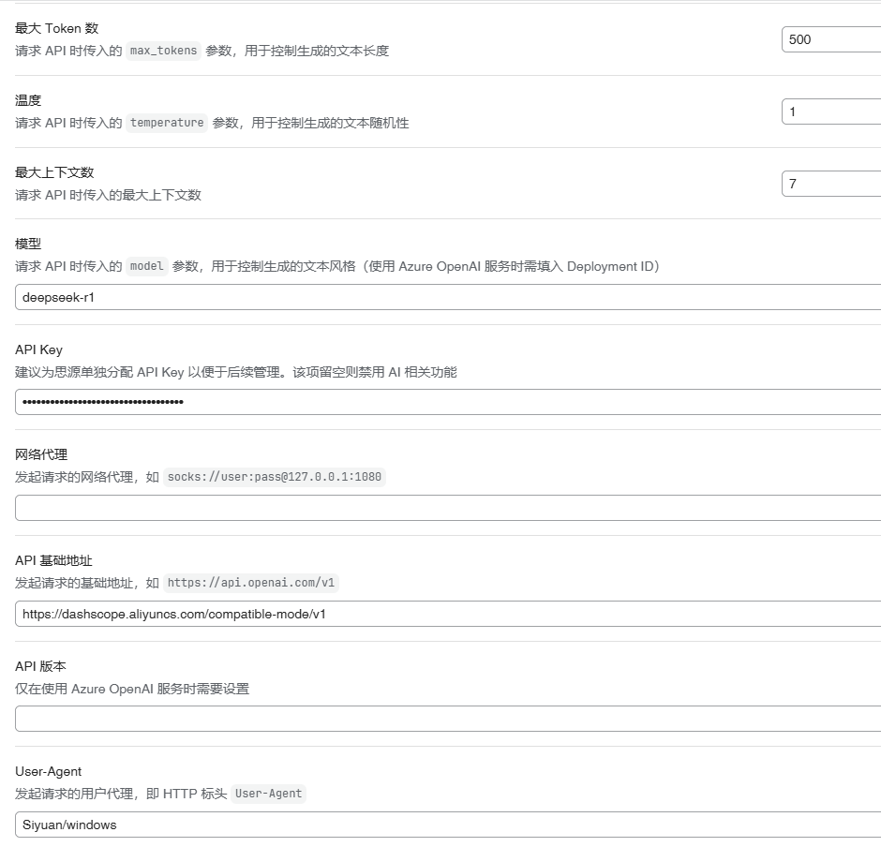Image resolution: width=881 pixels, height=847 pixels.
Task: Click the API 基础地址 heading label
Action: 53,560
